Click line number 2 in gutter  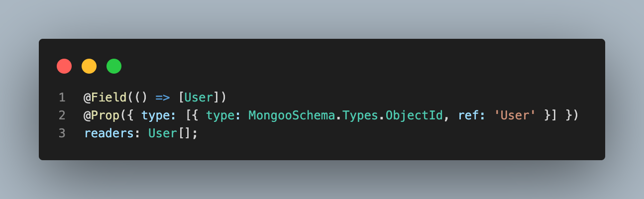[x=62, y=115]
